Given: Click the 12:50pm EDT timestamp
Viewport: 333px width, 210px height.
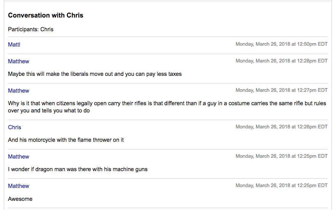Looking at the screenshot, I should click(x=282, y=44).
